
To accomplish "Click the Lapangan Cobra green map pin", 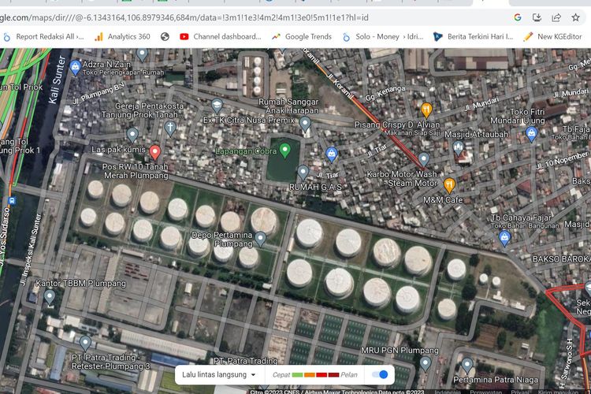I will coord(285,149).
